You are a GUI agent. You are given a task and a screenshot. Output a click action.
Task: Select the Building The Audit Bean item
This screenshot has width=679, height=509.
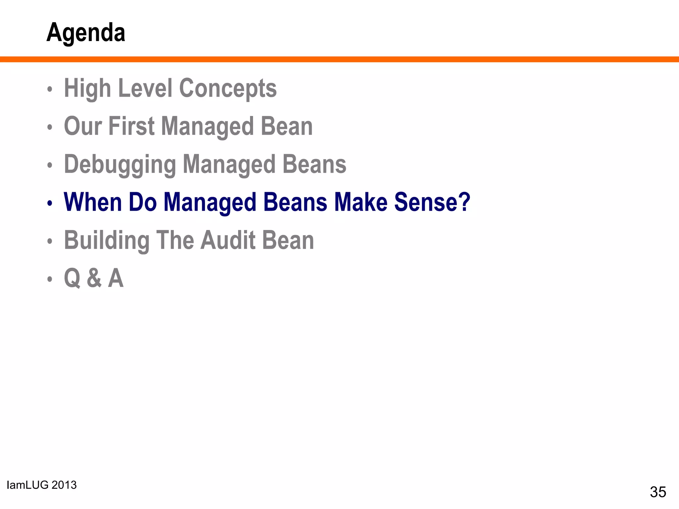coord(189,240)
